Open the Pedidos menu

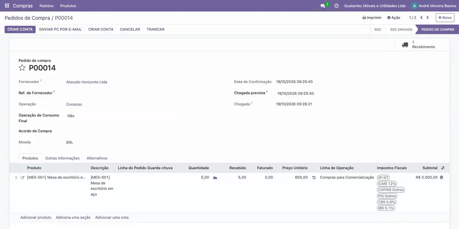coord(46,6)
